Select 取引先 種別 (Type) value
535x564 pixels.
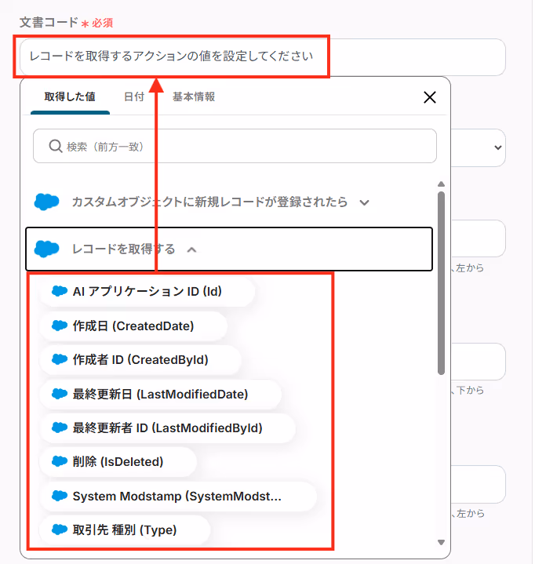[x=125, y=530]
